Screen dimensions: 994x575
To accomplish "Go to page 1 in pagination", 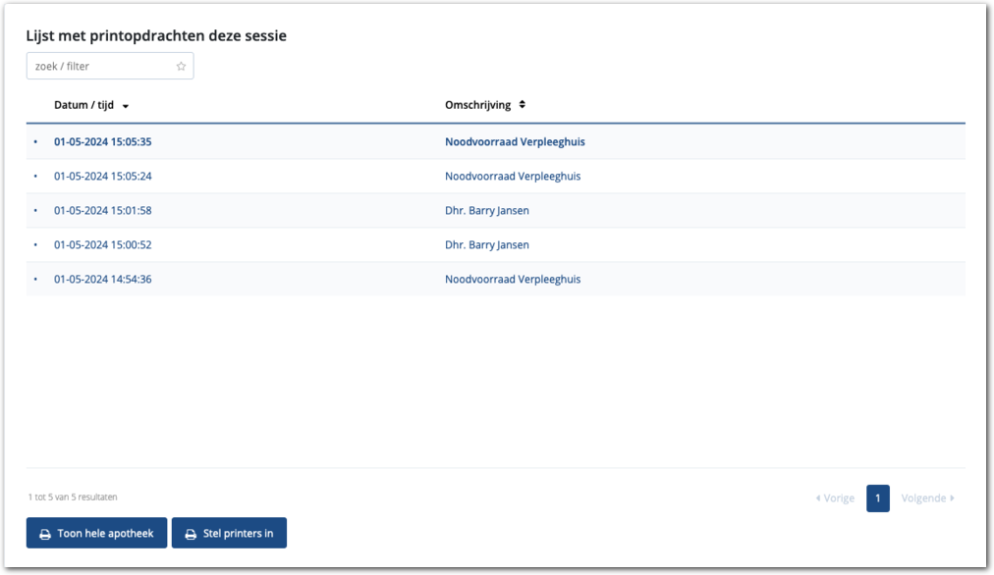I will [877, 498].
